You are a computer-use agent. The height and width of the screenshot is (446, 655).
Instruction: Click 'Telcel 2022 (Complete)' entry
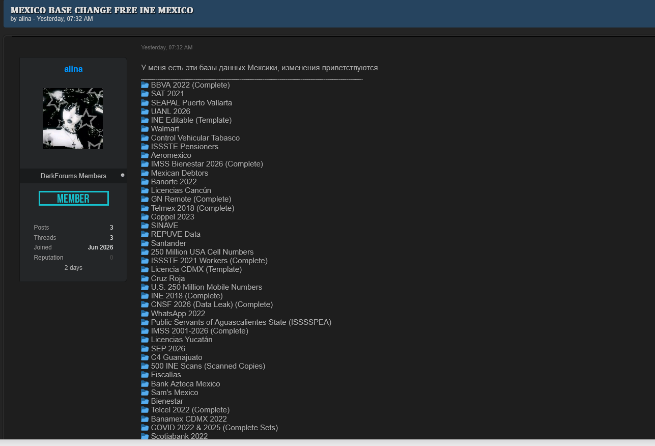click(x=190, y=410)
